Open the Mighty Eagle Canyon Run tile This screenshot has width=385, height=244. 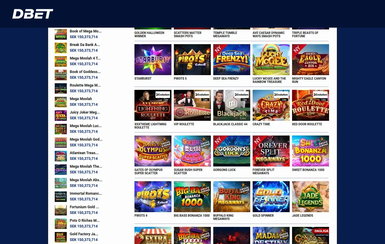310,59
